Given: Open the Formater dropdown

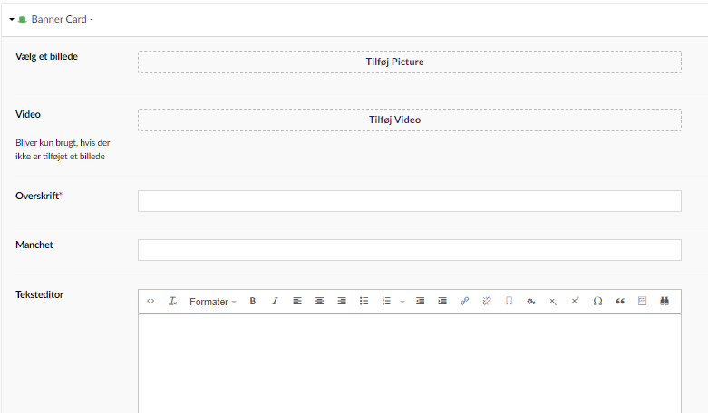Looking at the screenshot, I should coord(212,302).
